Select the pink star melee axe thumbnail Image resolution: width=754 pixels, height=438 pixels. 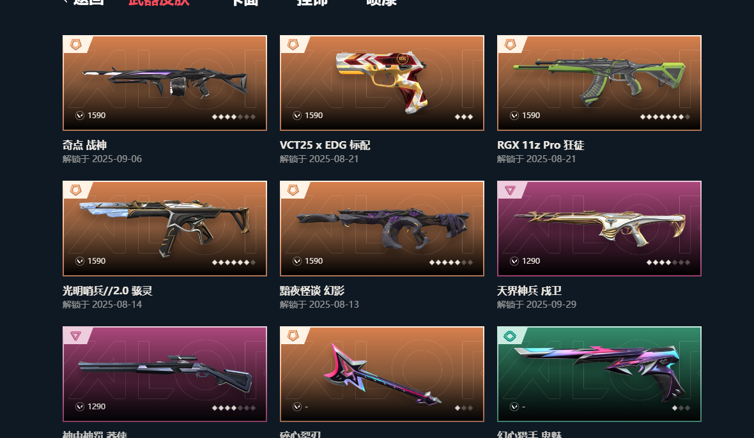pos(382,374)
